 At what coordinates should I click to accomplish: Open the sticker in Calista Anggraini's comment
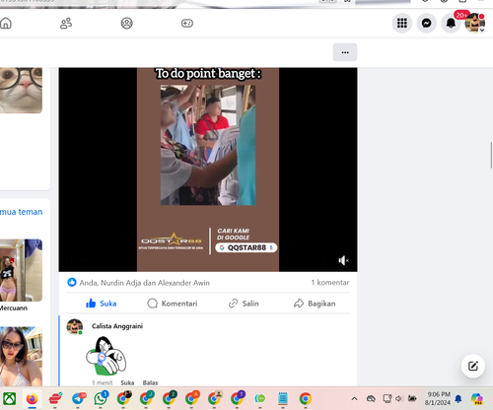click(106, 356)
